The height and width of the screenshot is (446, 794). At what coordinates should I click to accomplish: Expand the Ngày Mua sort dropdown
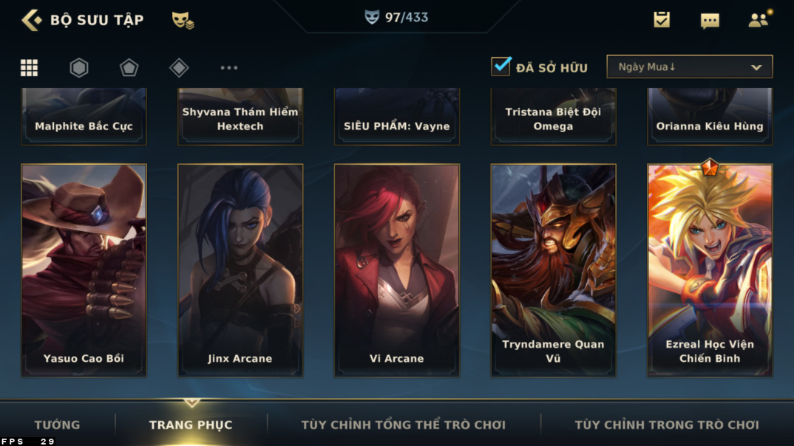[690, 66]
